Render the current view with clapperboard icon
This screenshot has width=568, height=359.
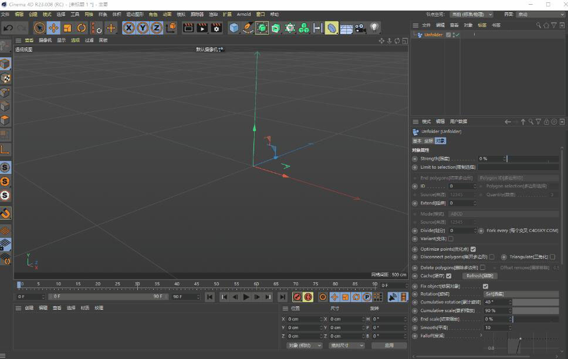click(188, 28)
